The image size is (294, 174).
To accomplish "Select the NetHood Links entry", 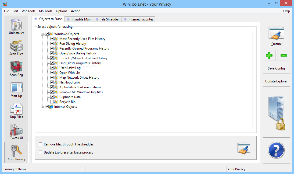I will [70, 82].
